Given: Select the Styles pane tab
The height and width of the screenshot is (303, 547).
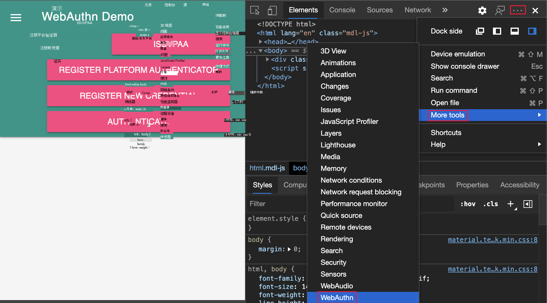Looking at the screenshot, I should click(x=262, y=185).
